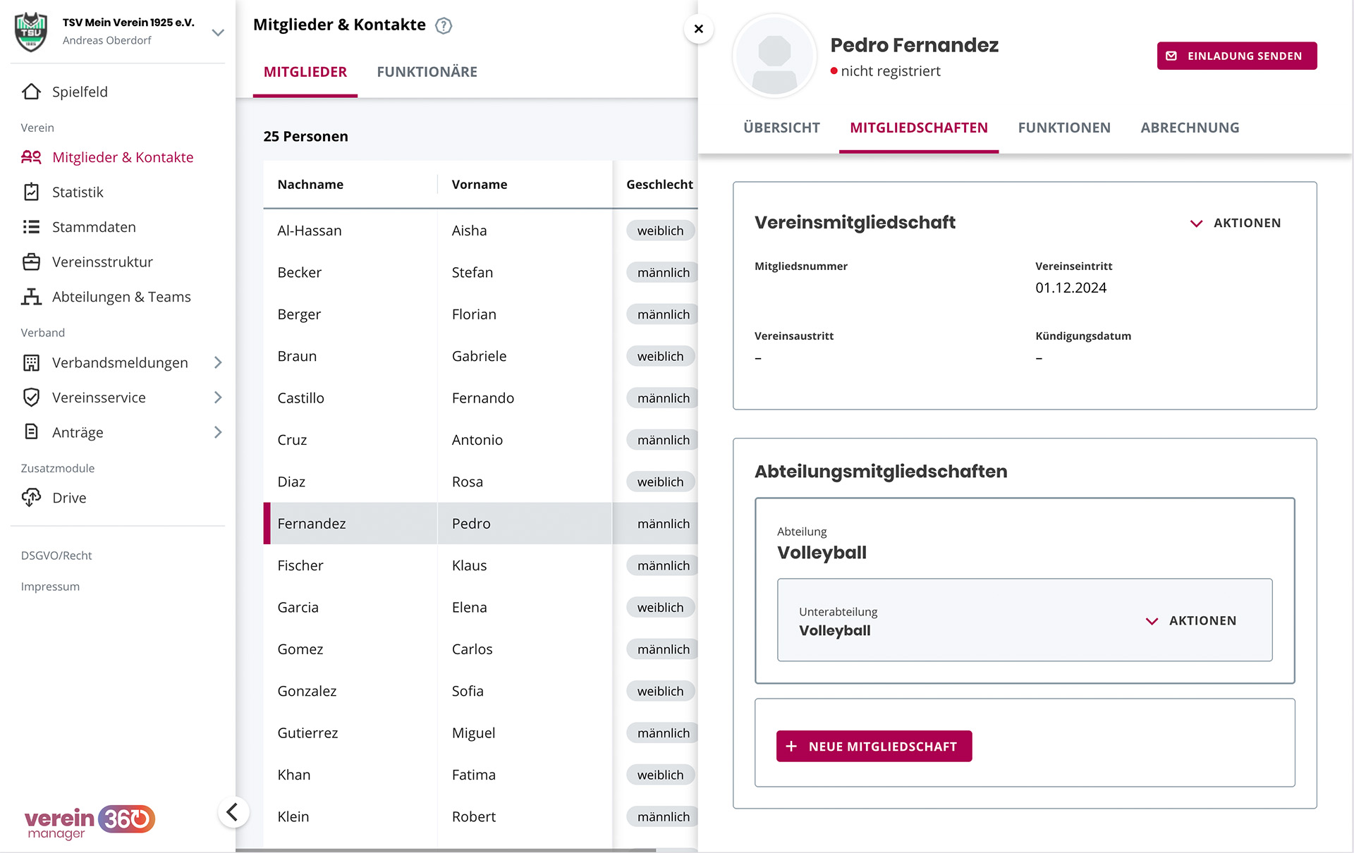Switch to the Funktionäre tab
The width and height of the screenshot is (1354, 853).
coord(427,72)
